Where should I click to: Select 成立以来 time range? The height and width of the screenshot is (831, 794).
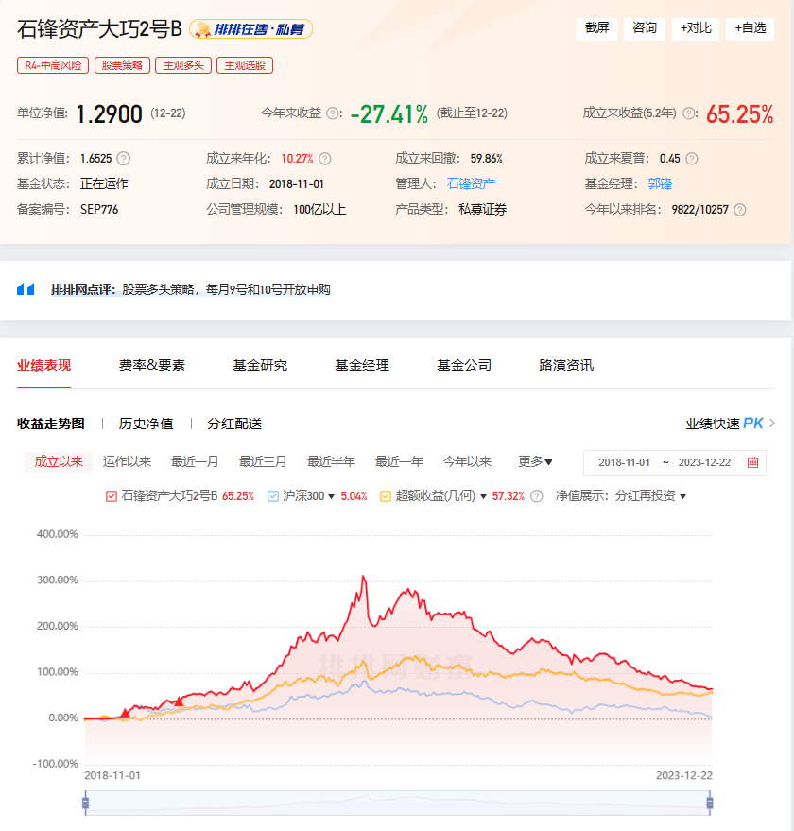(x=59, y=461)
